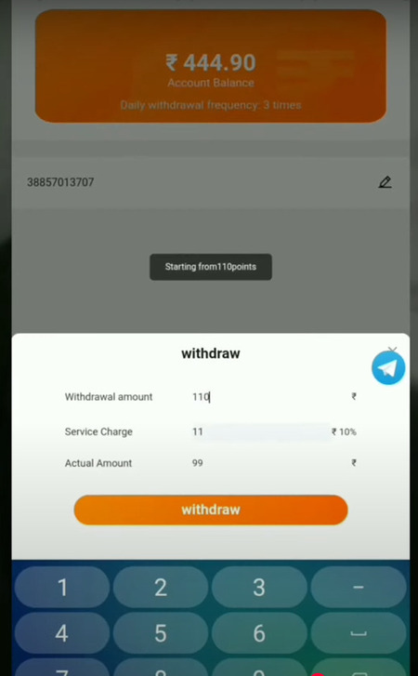Tap the orange withdraw button
The height and width of the screenshot is (676, 418).
211,510
